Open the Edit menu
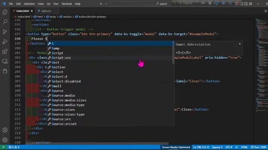 pyautogui.click(x=18, y=4)
